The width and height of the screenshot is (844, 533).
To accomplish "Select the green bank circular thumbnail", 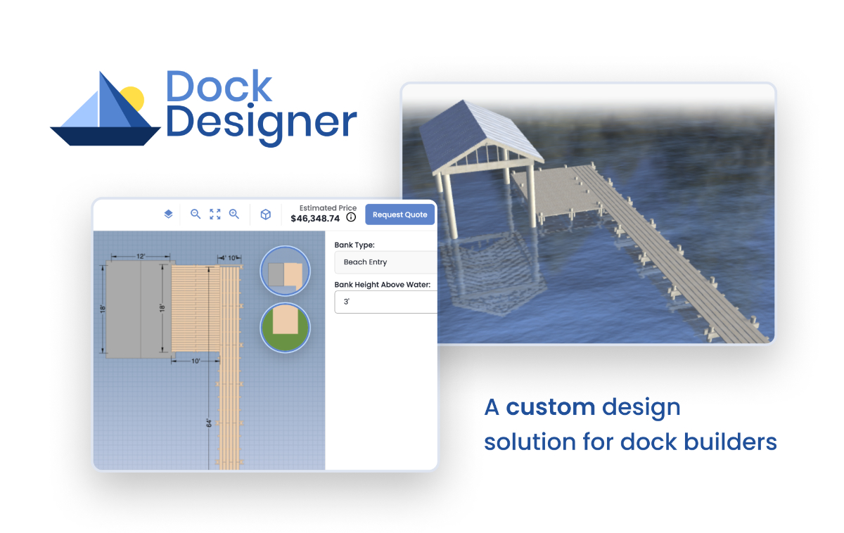I will tap(285, 326).
